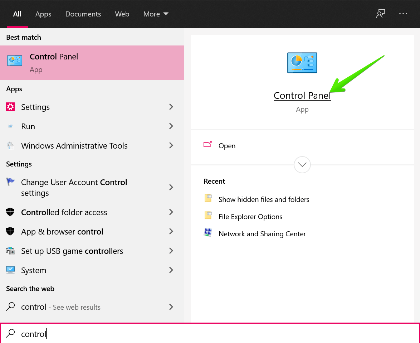
Task: Click the User Account Control flag icon
Action: click(10, 182)
